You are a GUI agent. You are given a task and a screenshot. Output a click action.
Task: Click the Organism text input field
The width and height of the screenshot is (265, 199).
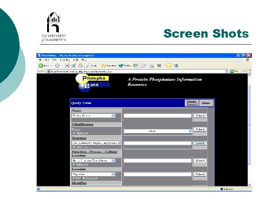pyautogui.click(x=158, y=174)
